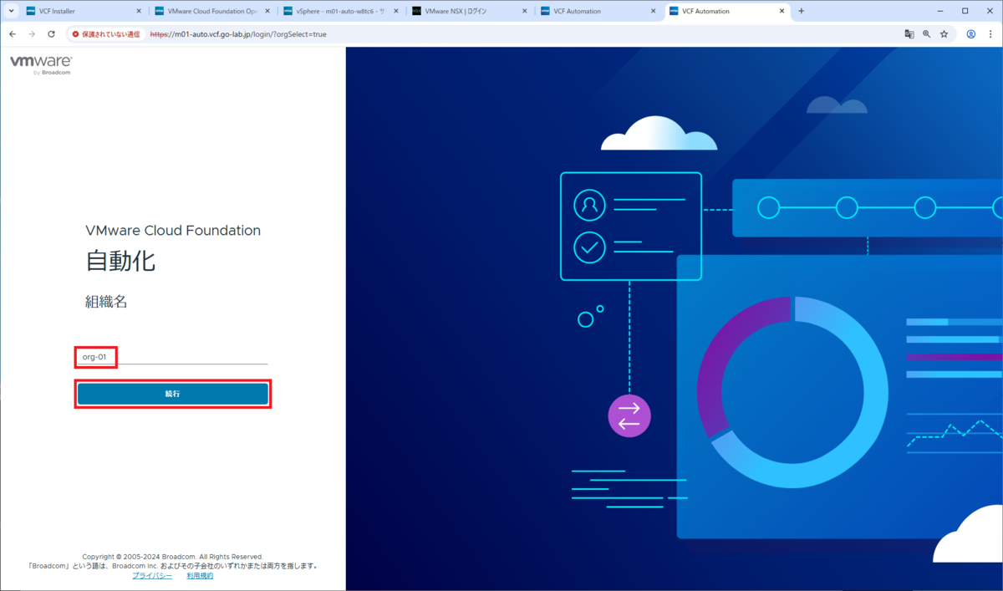Image resolution: width=1003 pixels, height=591 pixels.
Task: Minimize the browser window
Action: pyautogui.click(x=939, y=11)
